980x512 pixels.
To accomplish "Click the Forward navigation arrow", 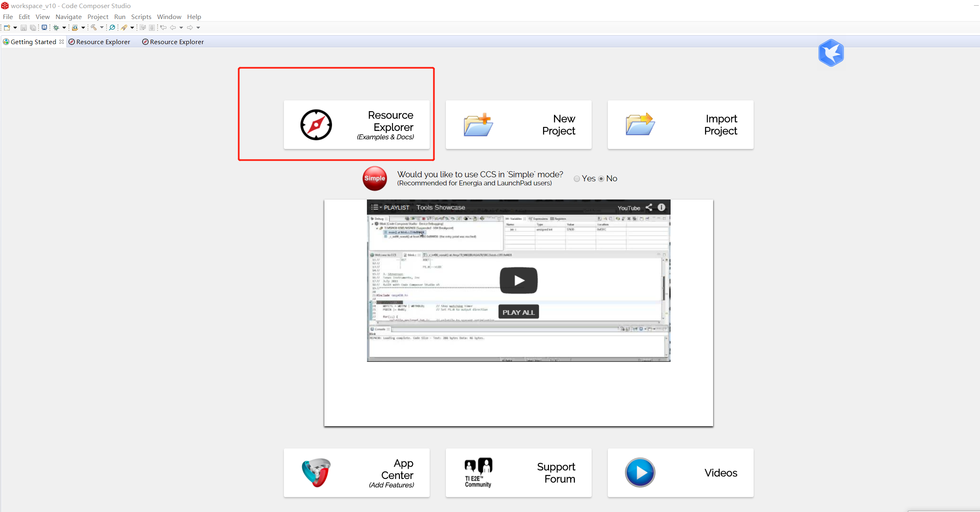I will point(190,28).
